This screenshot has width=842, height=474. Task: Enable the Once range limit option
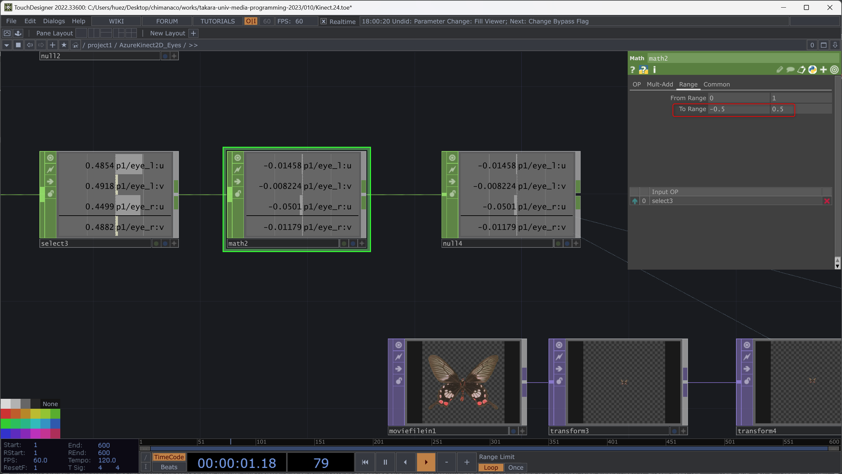click(515, 467)
